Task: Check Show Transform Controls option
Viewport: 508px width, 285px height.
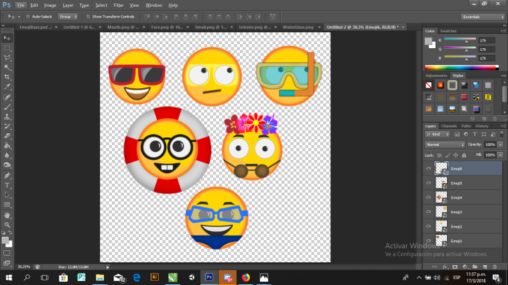Action: [x=88, y=16]
